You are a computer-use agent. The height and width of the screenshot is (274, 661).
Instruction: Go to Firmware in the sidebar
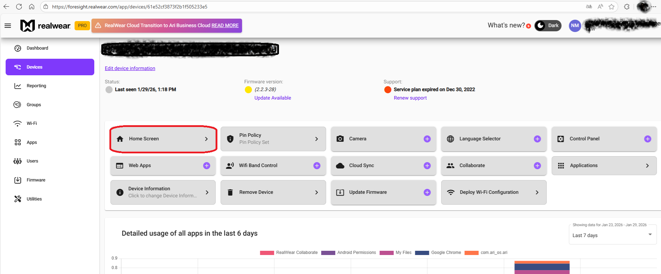click(36, 180)
